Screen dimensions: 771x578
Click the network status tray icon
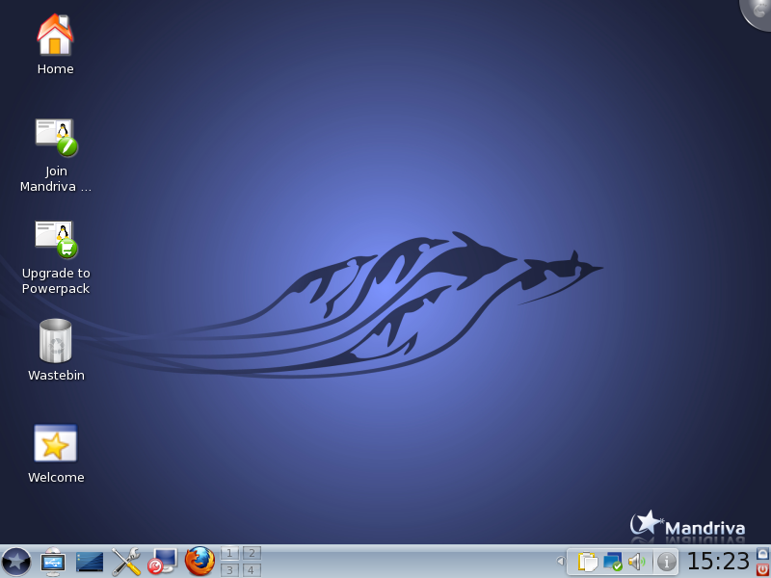coord(613,562)
